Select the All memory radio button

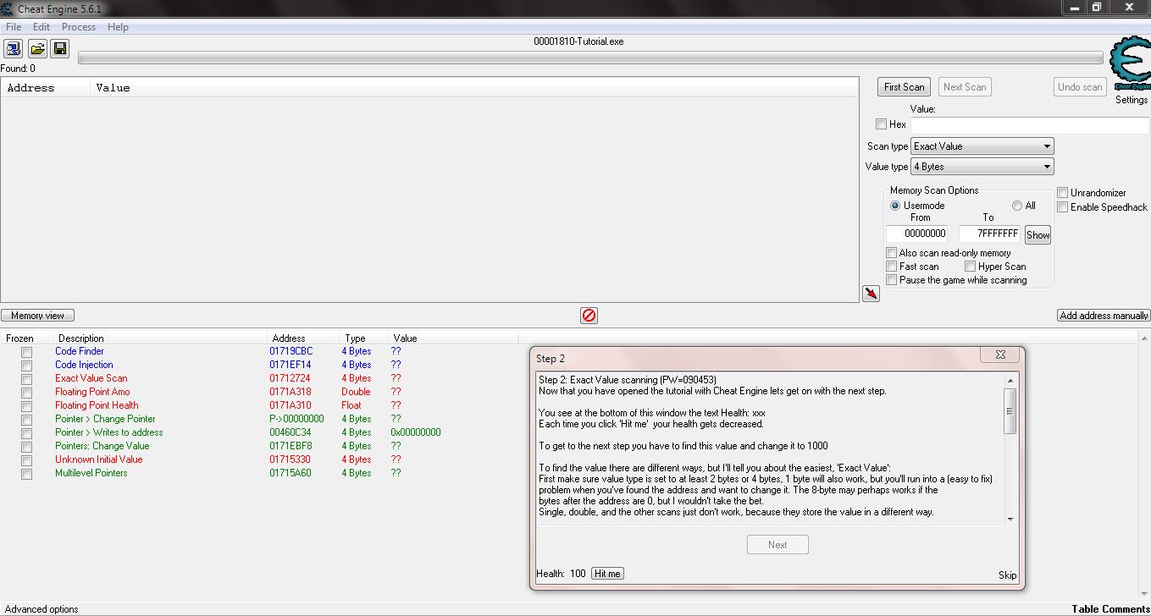click(x=1017, y=206)
